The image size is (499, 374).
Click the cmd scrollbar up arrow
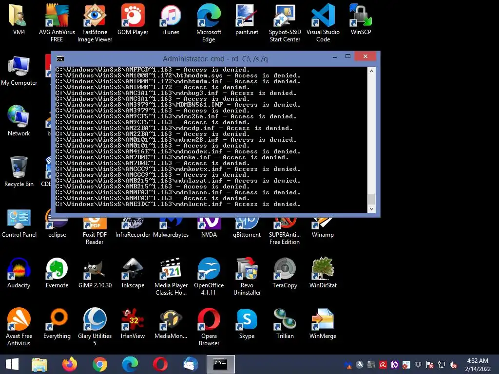371,71
